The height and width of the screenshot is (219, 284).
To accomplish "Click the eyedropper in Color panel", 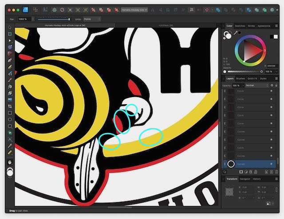I will pyautogui.click(x=236, y=33).
